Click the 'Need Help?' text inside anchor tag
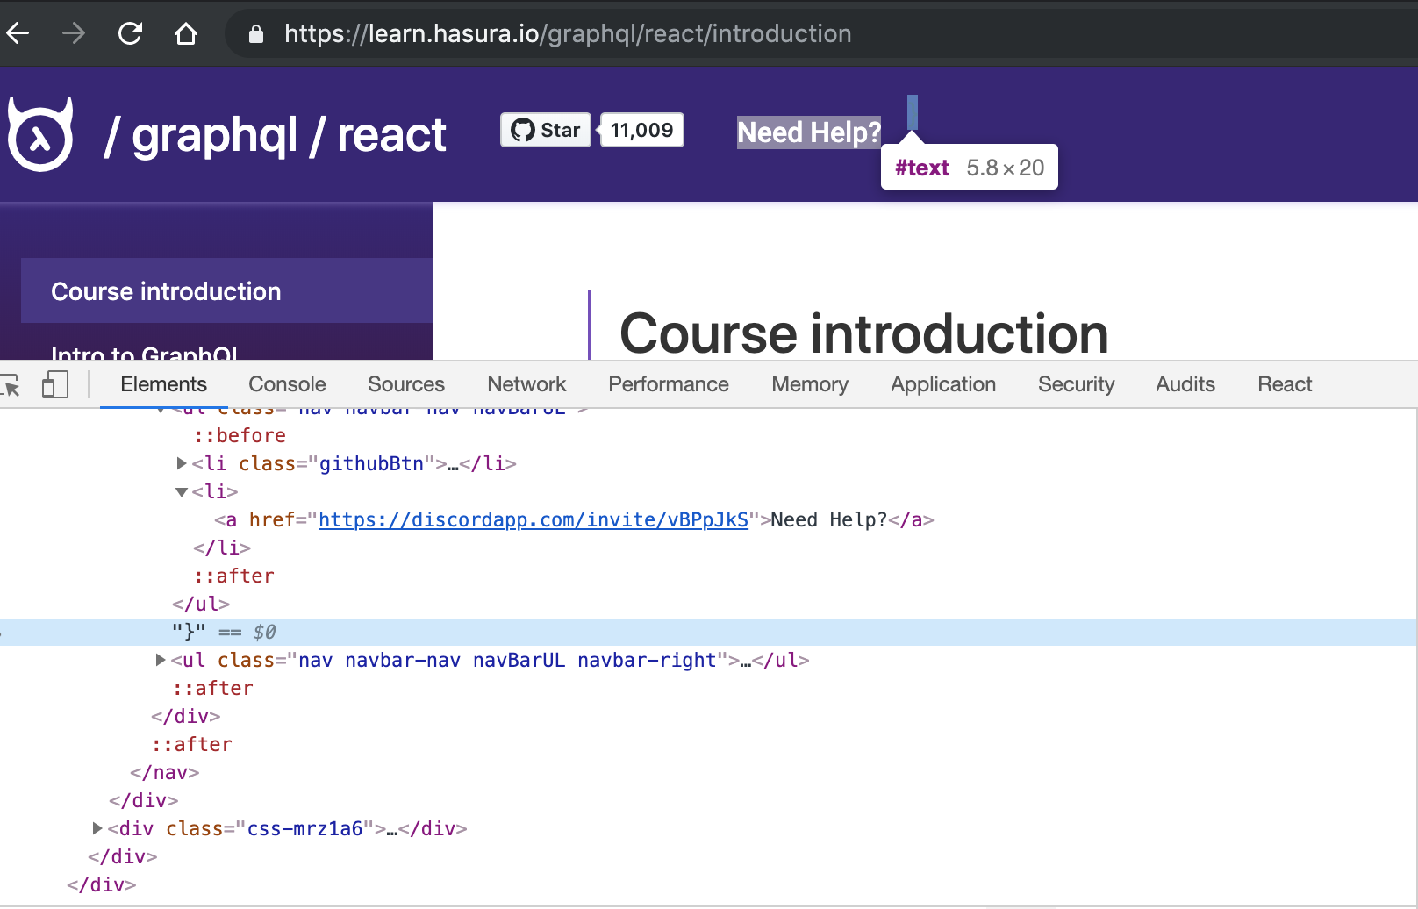 tap(829, 519)
